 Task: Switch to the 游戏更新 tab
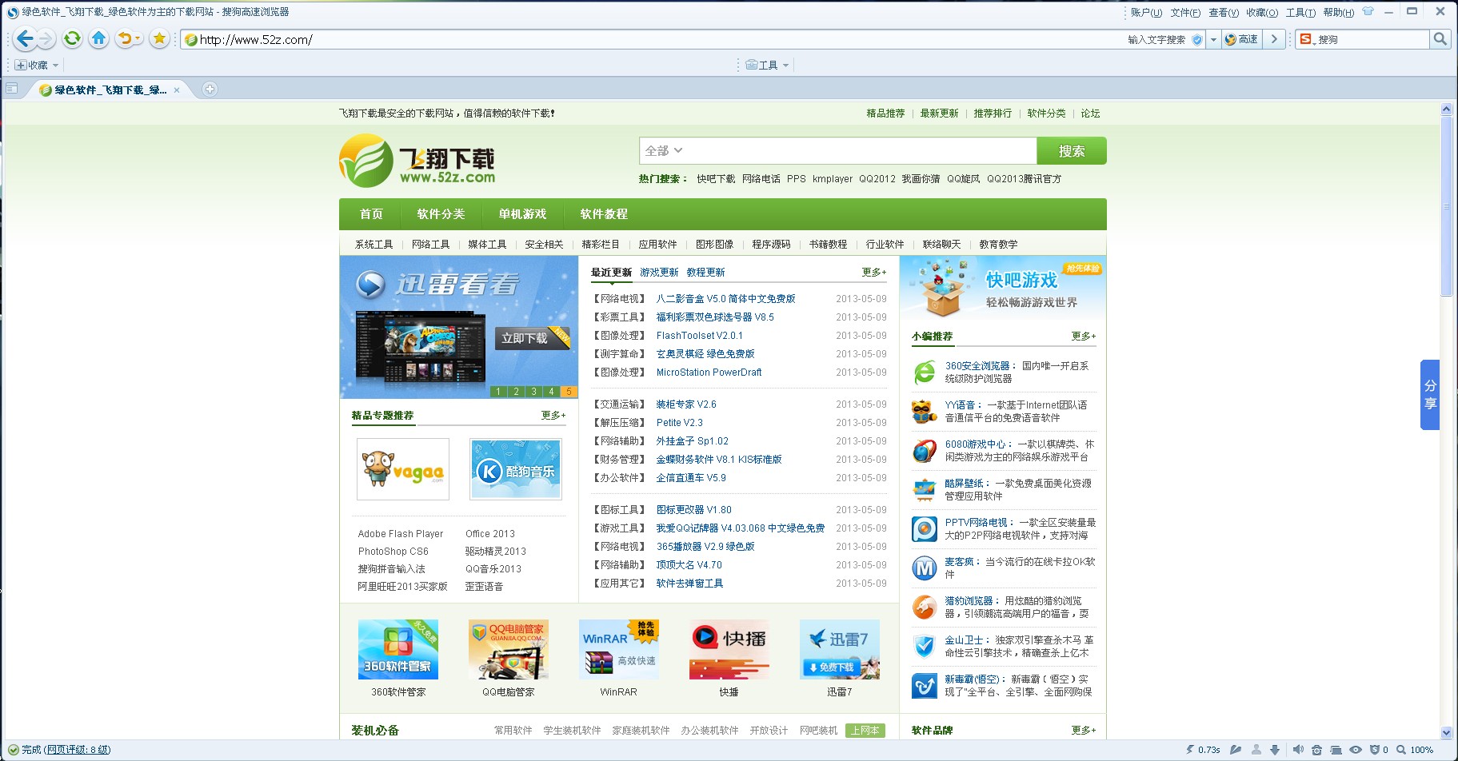(x=659, y=273)
